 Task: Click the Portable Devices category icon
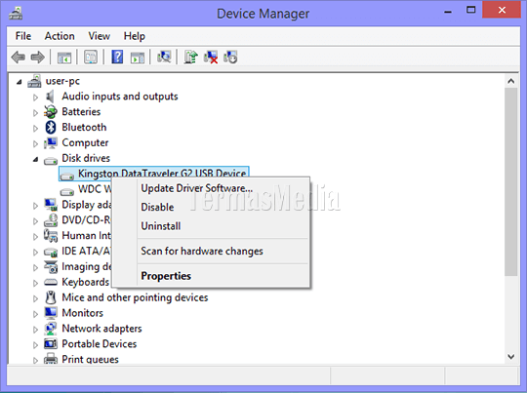(x=51, y=344)
